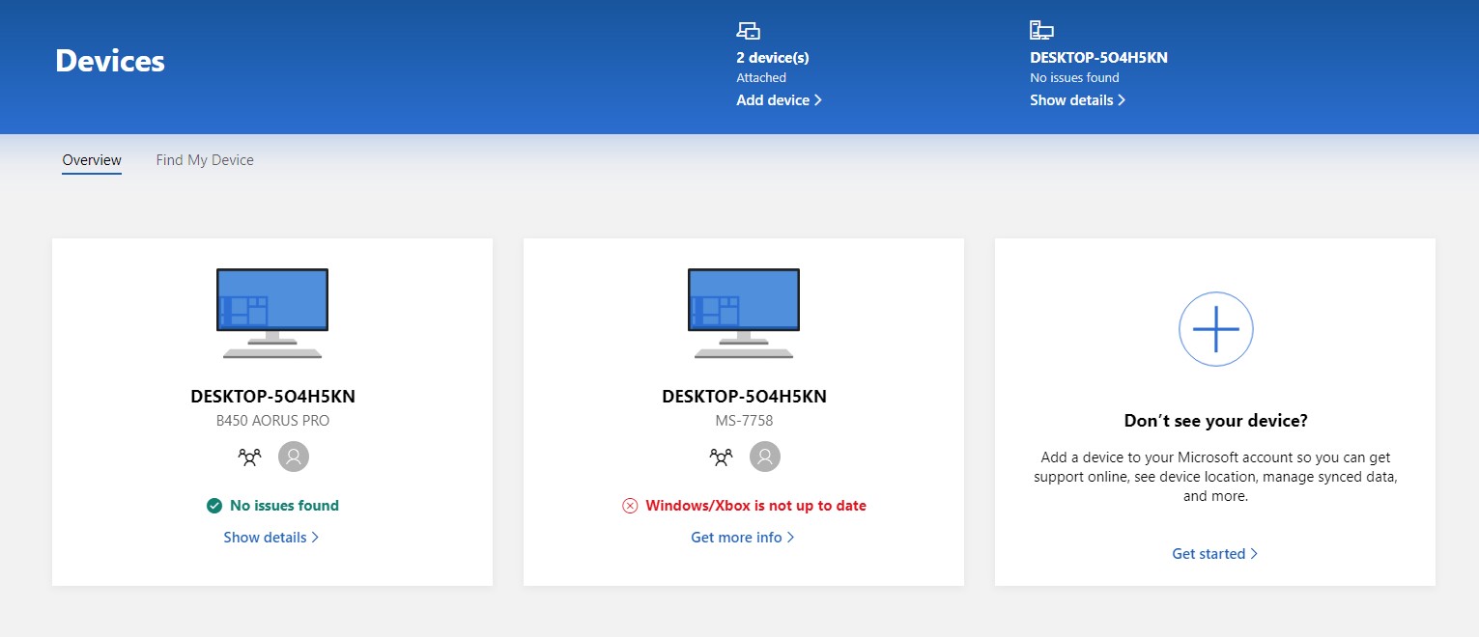Click the two-devices attached icon in header
The image size is (1479, 637).
point(747,30)
